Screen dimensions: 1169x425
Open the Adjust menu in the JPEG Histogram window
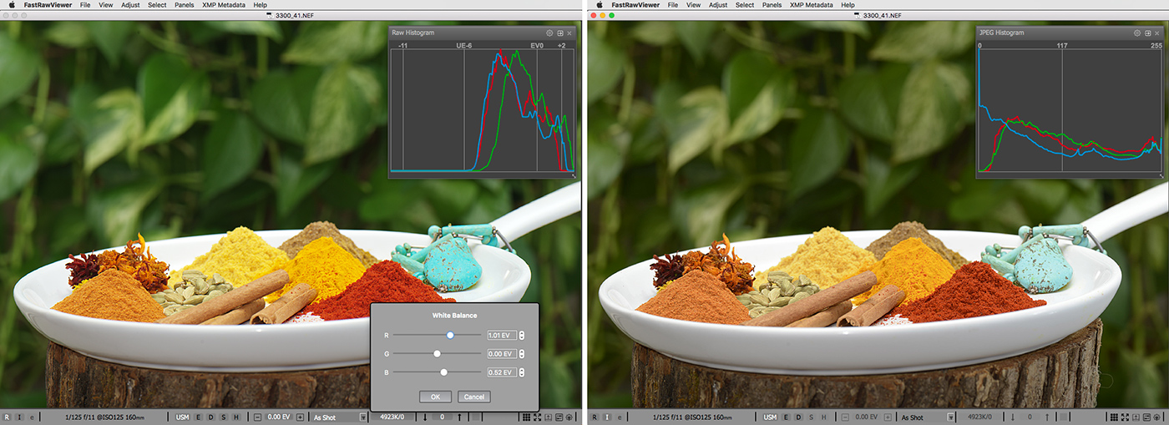click(x=716, y=5)
